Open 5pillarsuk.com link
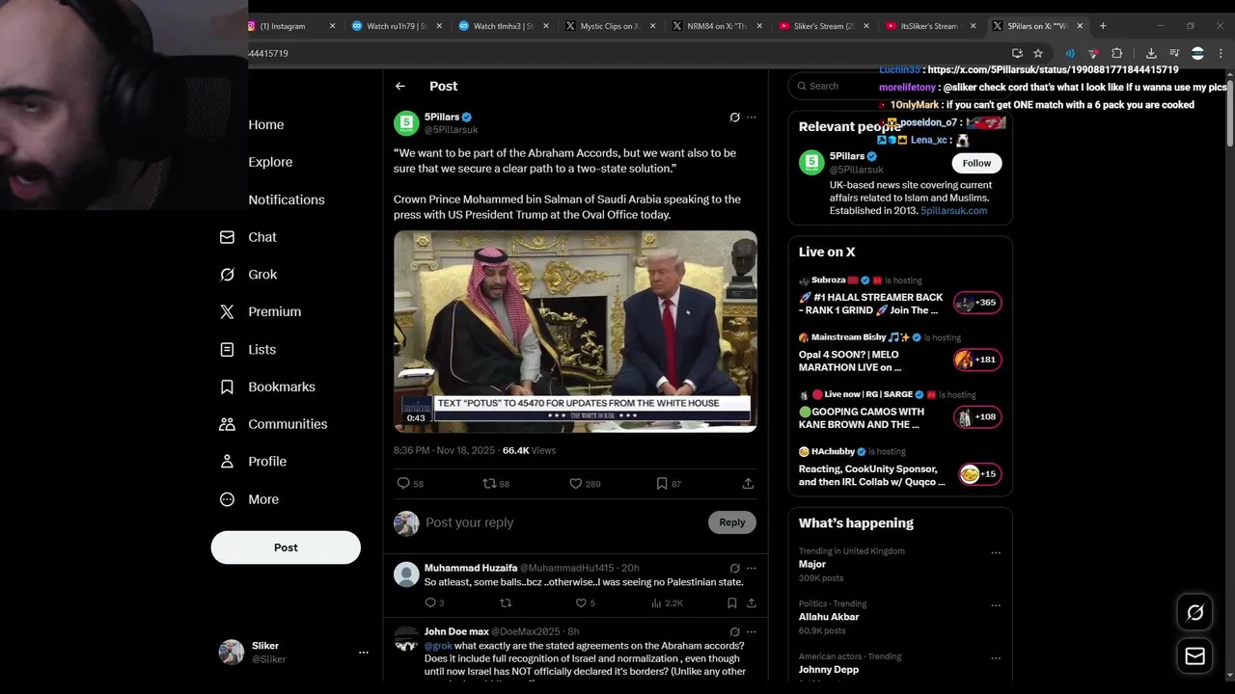 tap(953, 210)
